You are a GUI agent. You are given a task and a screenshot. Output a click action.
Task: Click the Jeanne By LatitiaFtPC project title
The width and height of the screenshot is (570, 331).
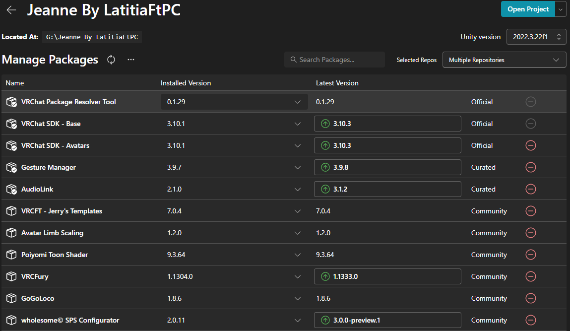pos(104,10)
